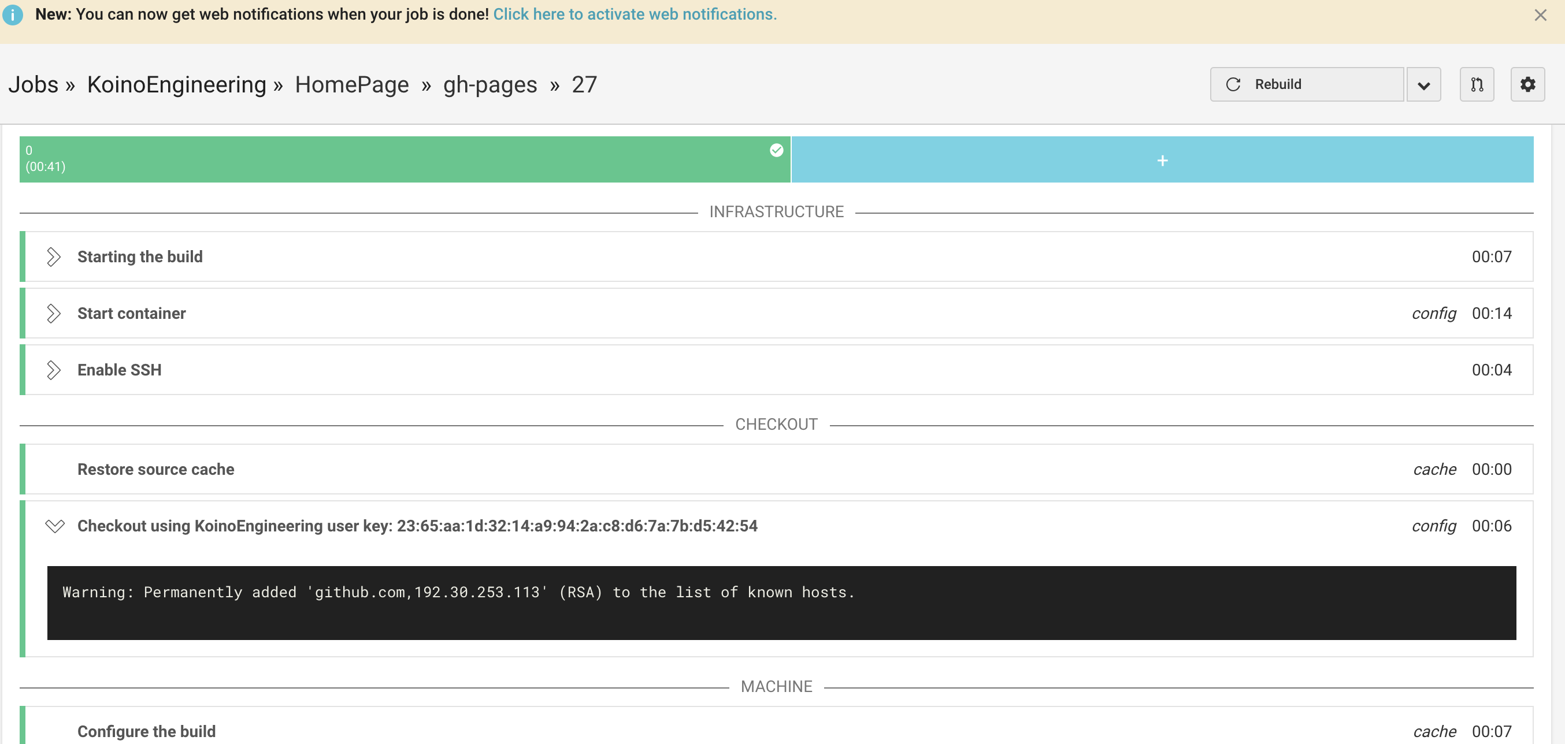Click the 00:07 duration of Starting the build
Screen dimensions: 1565x744
(1492, 257)
